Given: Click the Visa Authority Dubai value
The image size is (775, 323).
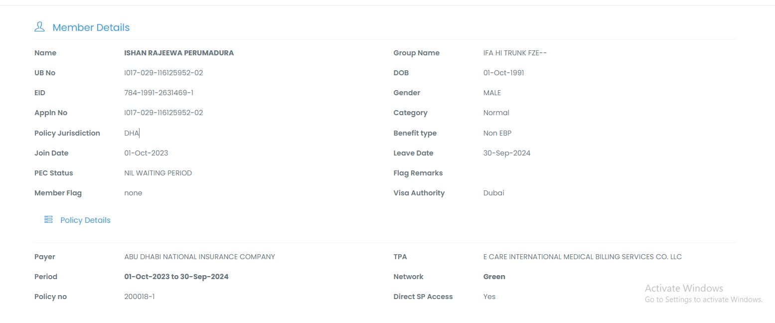Looking at the screenshot, I should [x=493, y=193].
